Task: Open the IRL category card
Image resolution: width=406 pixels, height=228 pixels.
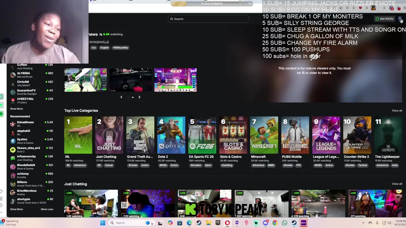Action: point(78,135)
